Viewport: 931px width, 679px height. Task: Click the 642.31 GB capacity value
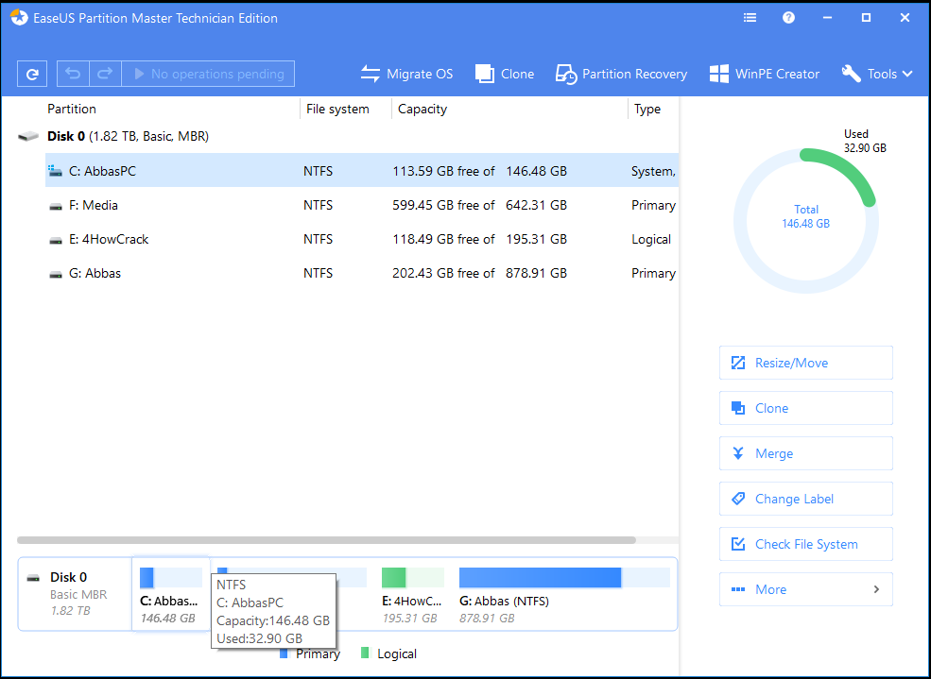(536, 205)
